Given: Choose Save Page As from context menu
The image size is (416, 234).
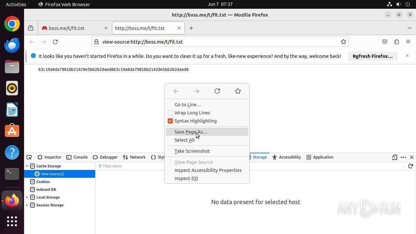Looking at the screenshot, I should pyautogui.click(x=207, y=132).
